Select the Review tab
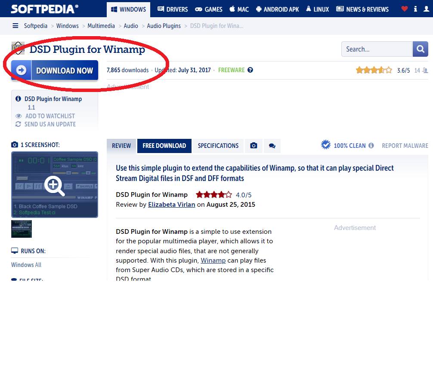 click(121, 146)
